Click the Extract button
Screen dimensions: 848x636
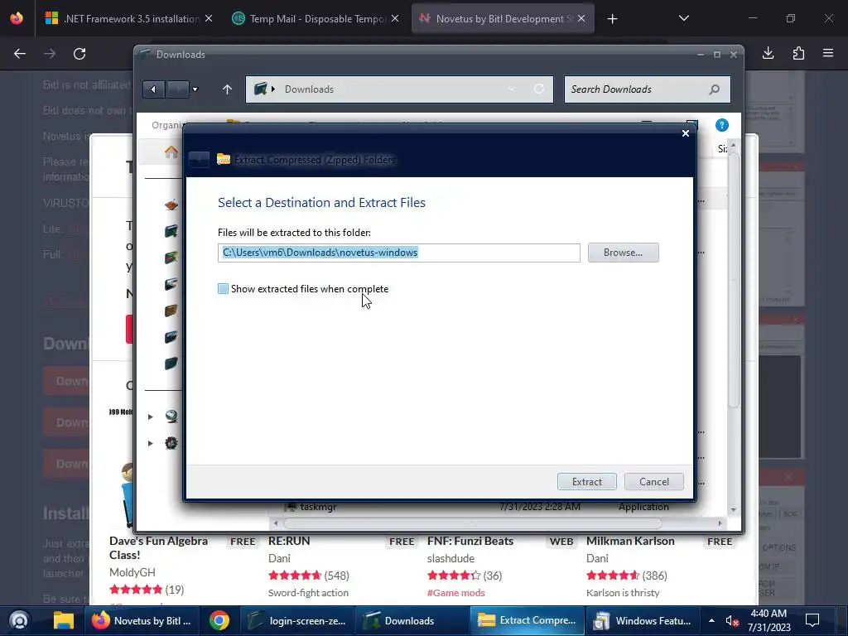click(x=587, y=481)
